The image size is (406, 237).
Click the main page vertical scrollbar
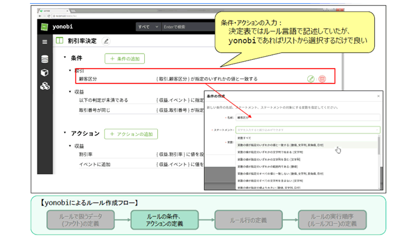pos(343,72)
